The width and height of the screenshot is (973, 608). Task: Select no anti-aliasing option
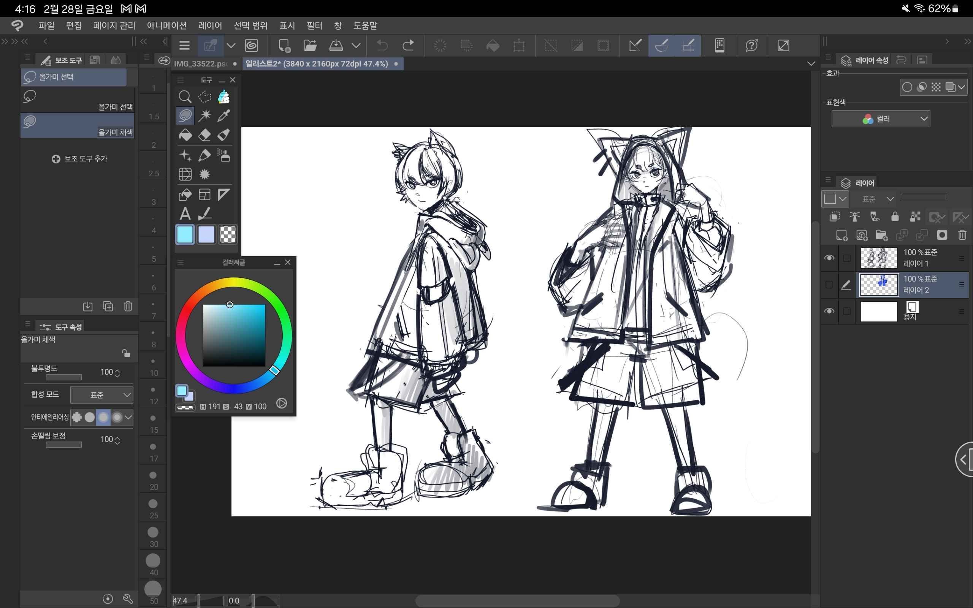77,417
